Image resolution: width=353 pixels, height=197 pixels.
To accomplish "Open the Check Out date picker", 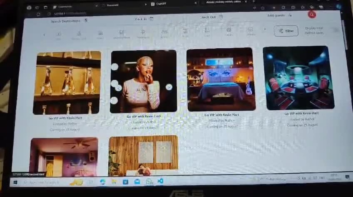I will [211, 17].
